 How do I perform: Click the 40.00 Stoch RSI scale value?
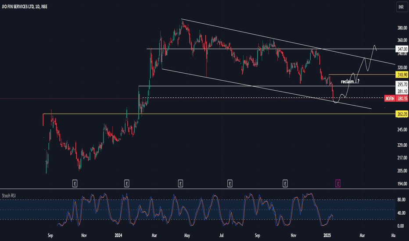(x=401, y=213)
